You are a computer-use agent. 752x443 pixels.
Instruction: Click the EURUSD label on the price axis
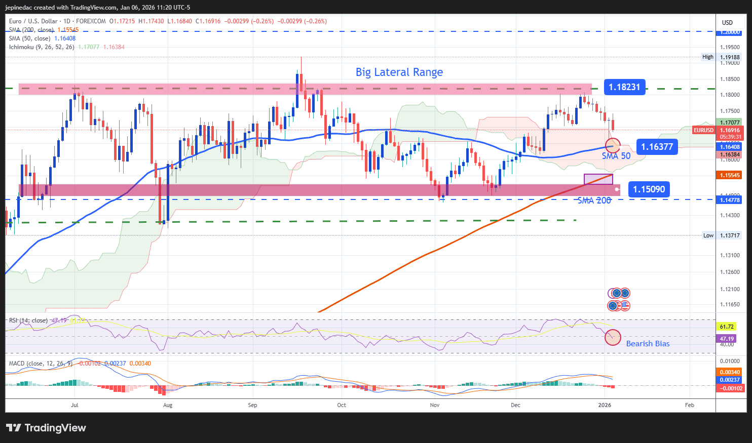(x=704, y=130)
